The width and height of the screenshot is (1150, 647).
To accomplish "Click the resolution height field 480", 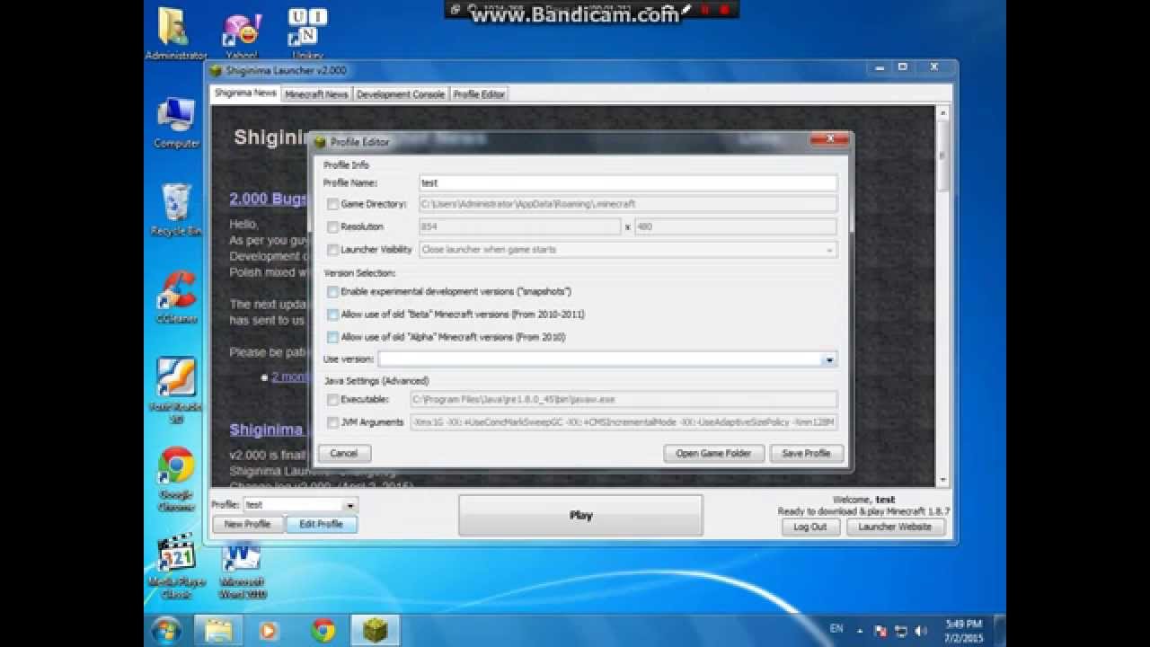I will (736, 226).
